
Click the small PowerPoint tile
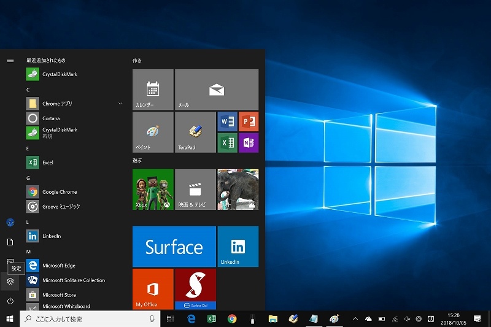coord(249,121)
